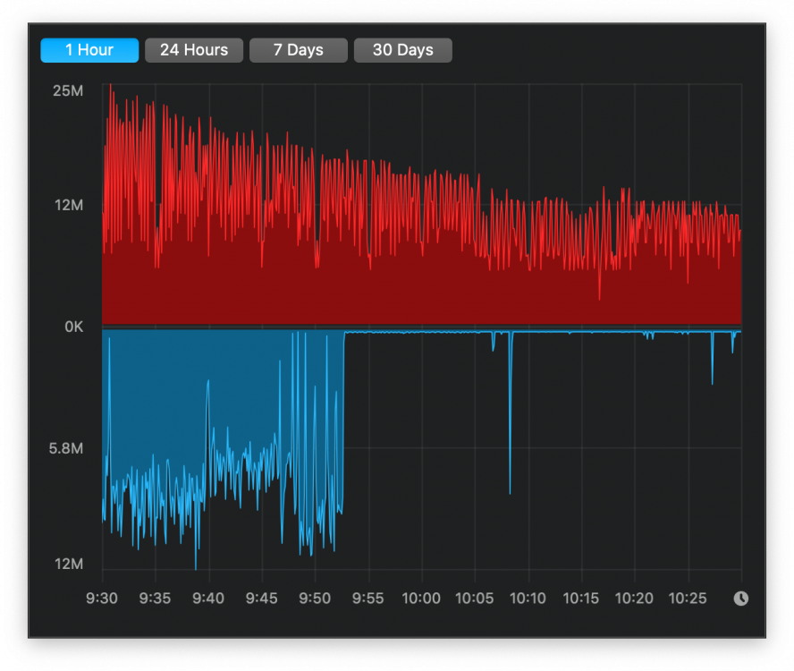
Task: Click the 9:55 time axis label
Action: pos(368,599)
